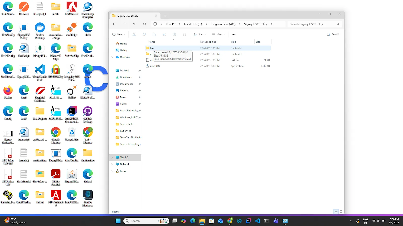The width and height of the screenshot is (403, 226).
Task: Expand This PC tree node
Action: pyautogui.click(x=112, y=158)
